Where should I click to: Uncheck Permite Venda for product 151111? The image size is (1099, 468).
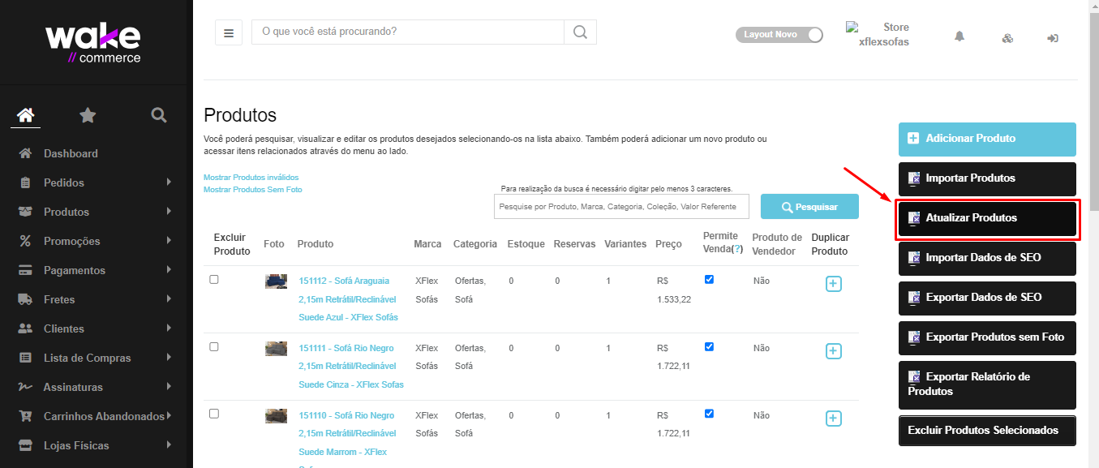tap(709, 346)
